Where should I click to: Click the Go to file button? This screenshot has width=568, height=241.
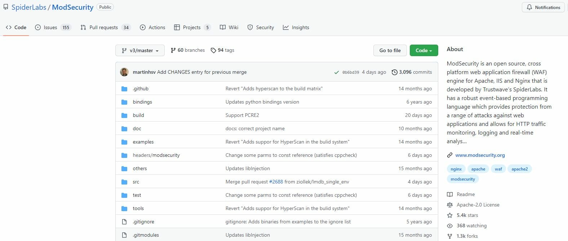[390, 50]
